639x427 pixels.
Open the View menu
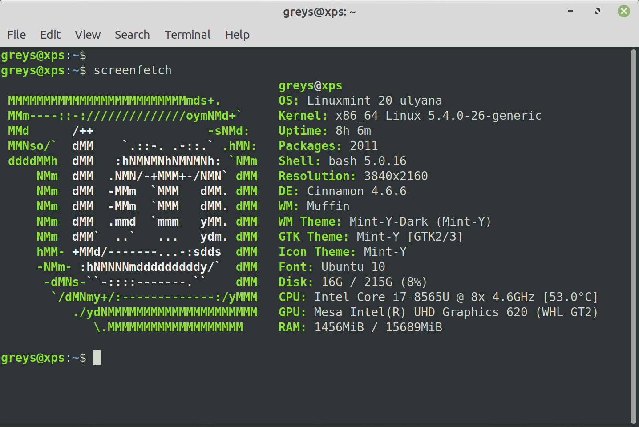click(x=88, y=35)
